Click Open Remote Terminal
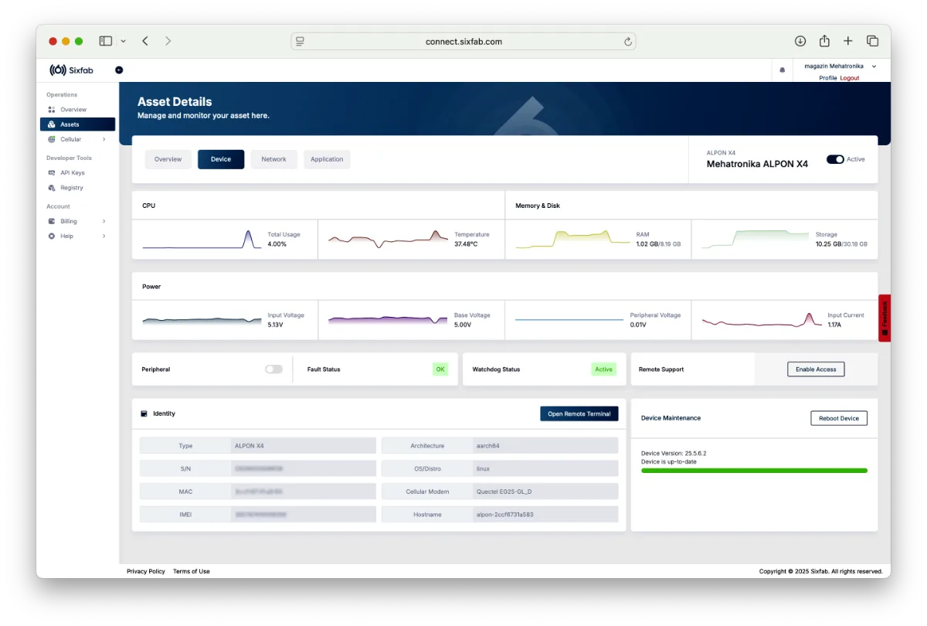 pyautogui.click(x=579, y=413)
